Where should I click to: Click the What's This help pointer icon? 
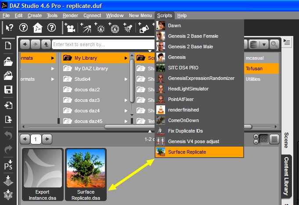pos(9,28)
